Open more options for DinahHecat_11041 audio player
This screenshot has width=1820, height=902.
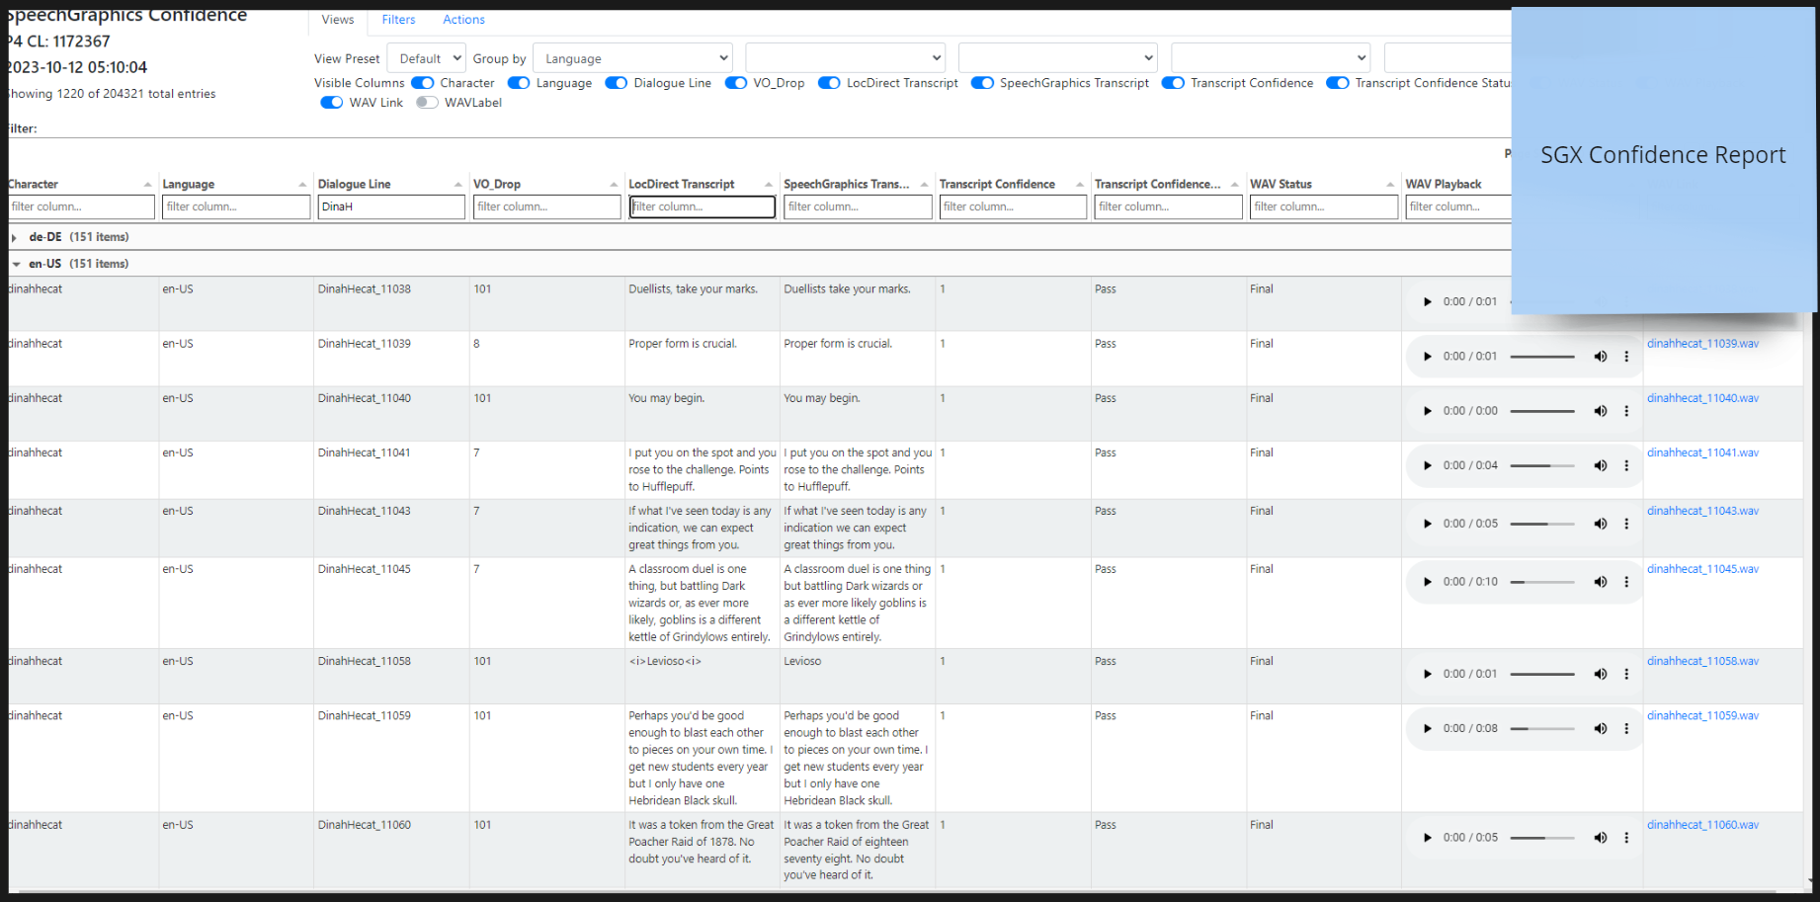(1626, 465)
